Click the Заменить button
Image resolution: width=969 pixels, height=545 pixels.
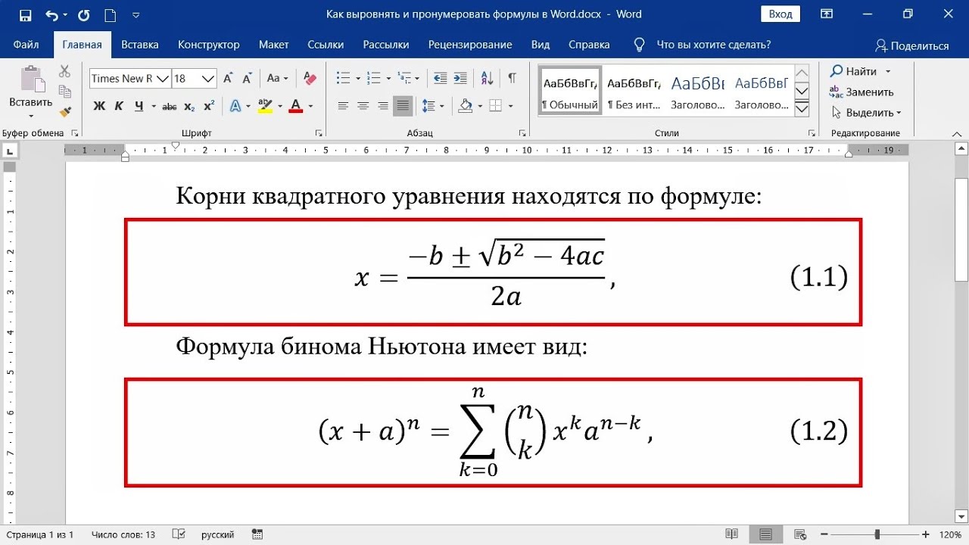(x=862, y=92)
